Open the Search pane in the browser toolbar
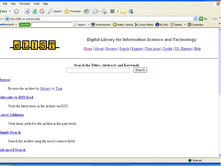The width and height of the screenshot is (221, 166). (x=54, y=11)
